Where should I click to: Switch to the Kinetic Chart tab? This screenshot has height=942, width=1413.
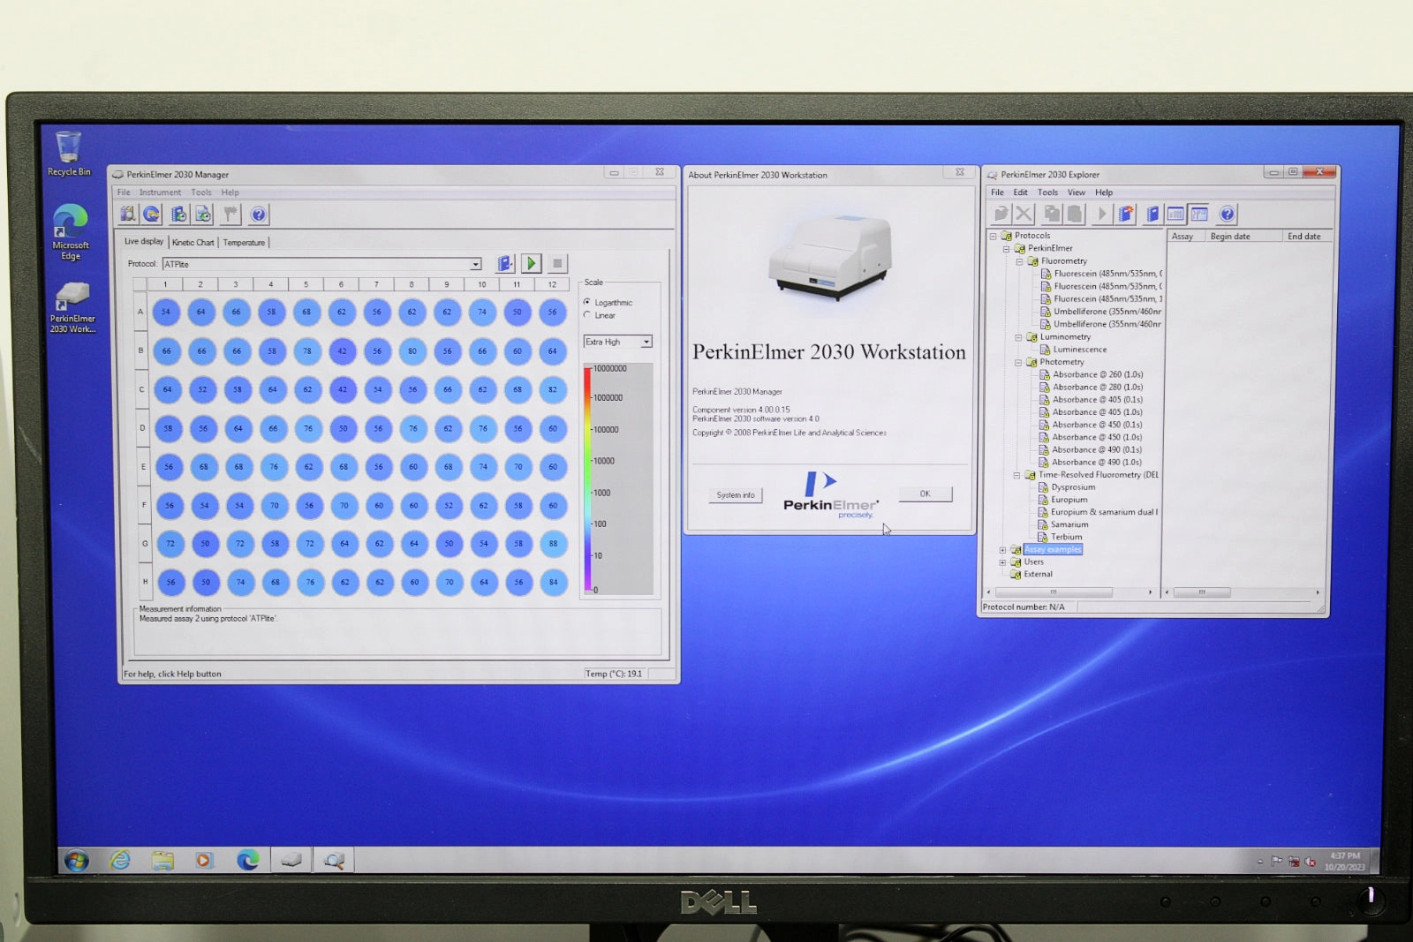(x=193, y=242)
